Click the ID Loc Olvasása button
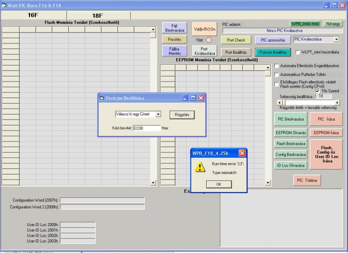Viewport: 348px width, 253px height. click(x=291, y=165)
